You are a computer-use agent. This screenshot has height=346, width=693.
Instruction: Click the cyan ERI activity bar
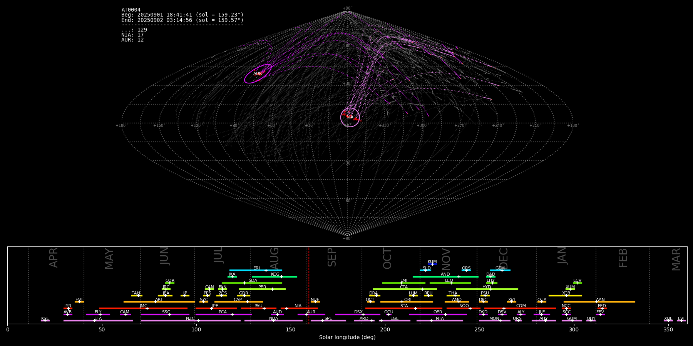(x=246, y=270)
